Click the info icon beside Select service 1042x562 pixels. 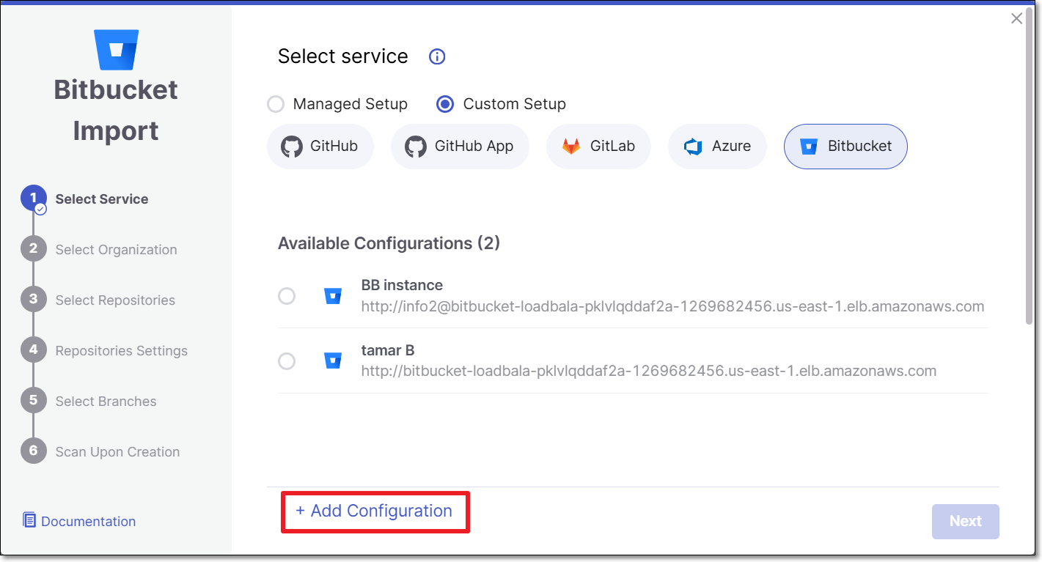tap(437, 57)
